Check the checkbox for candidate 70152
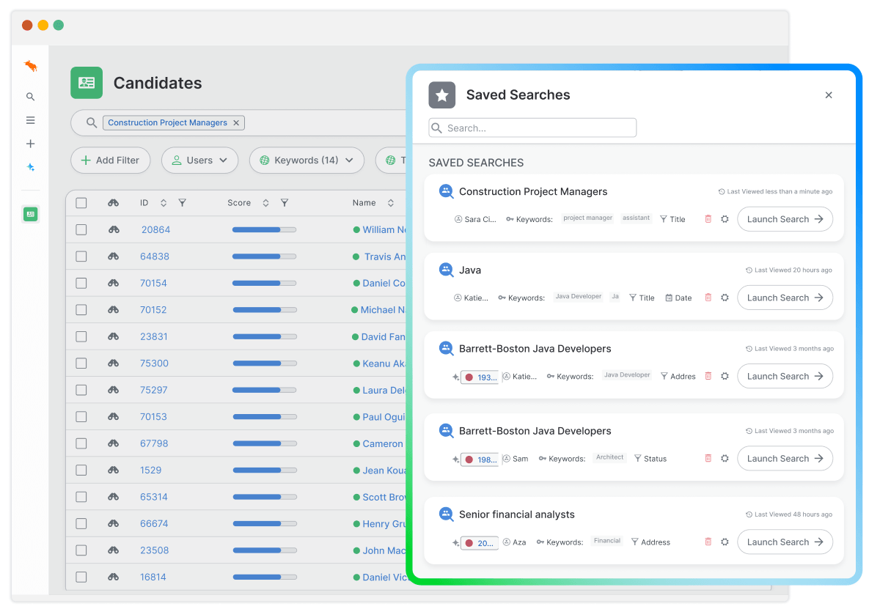Screen dimensions: 880x609 point(81,310)
